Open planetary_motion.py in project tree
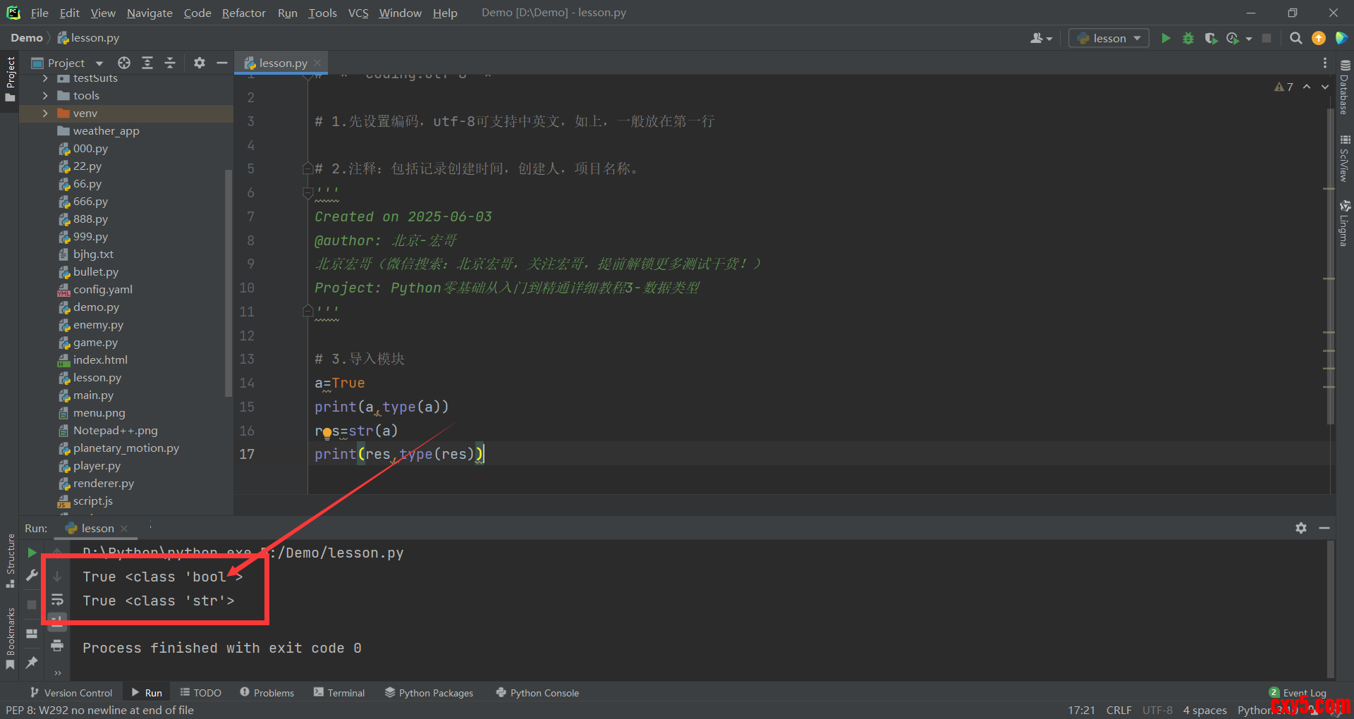This screenshot has width=1354, height=719. (x=126, y=448)
